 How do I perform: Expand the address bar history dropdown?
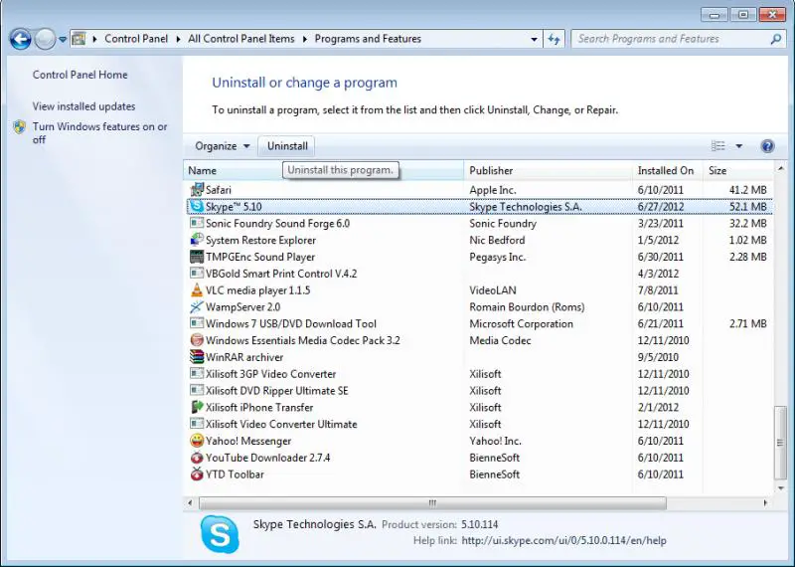coord(534,39)
